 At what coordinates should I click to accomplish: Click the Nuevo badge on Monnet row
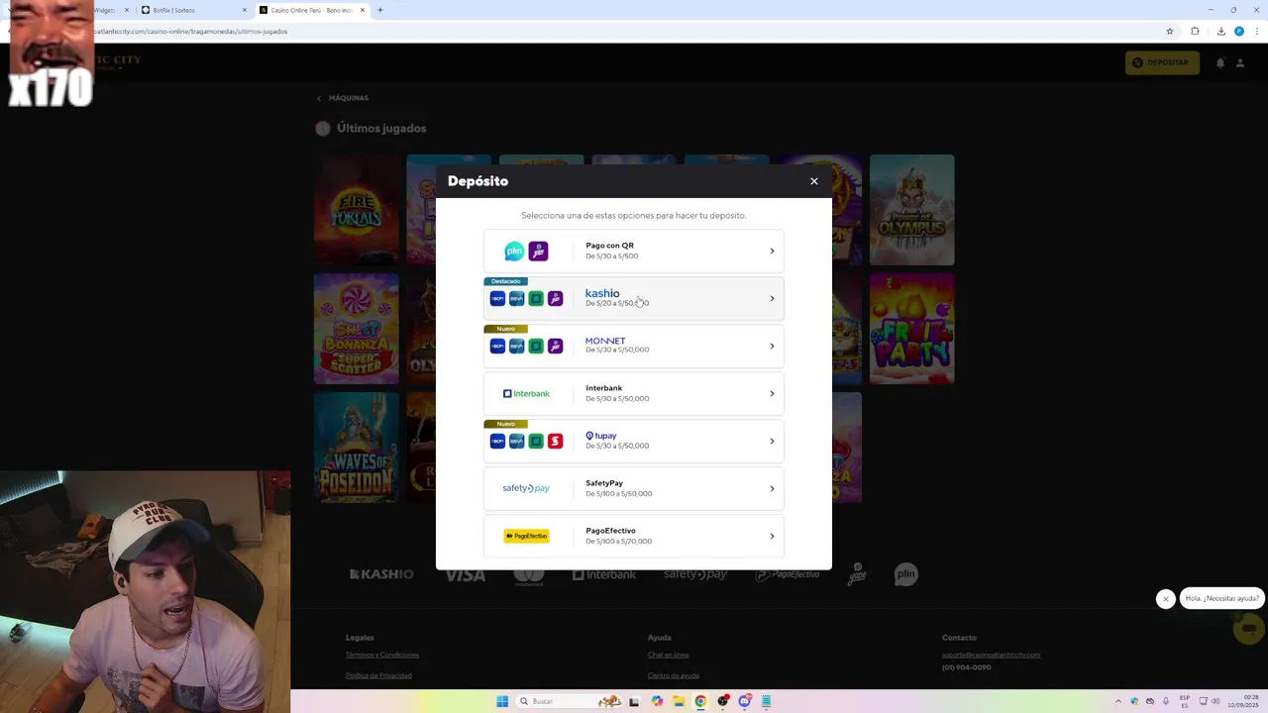point(505,329)
